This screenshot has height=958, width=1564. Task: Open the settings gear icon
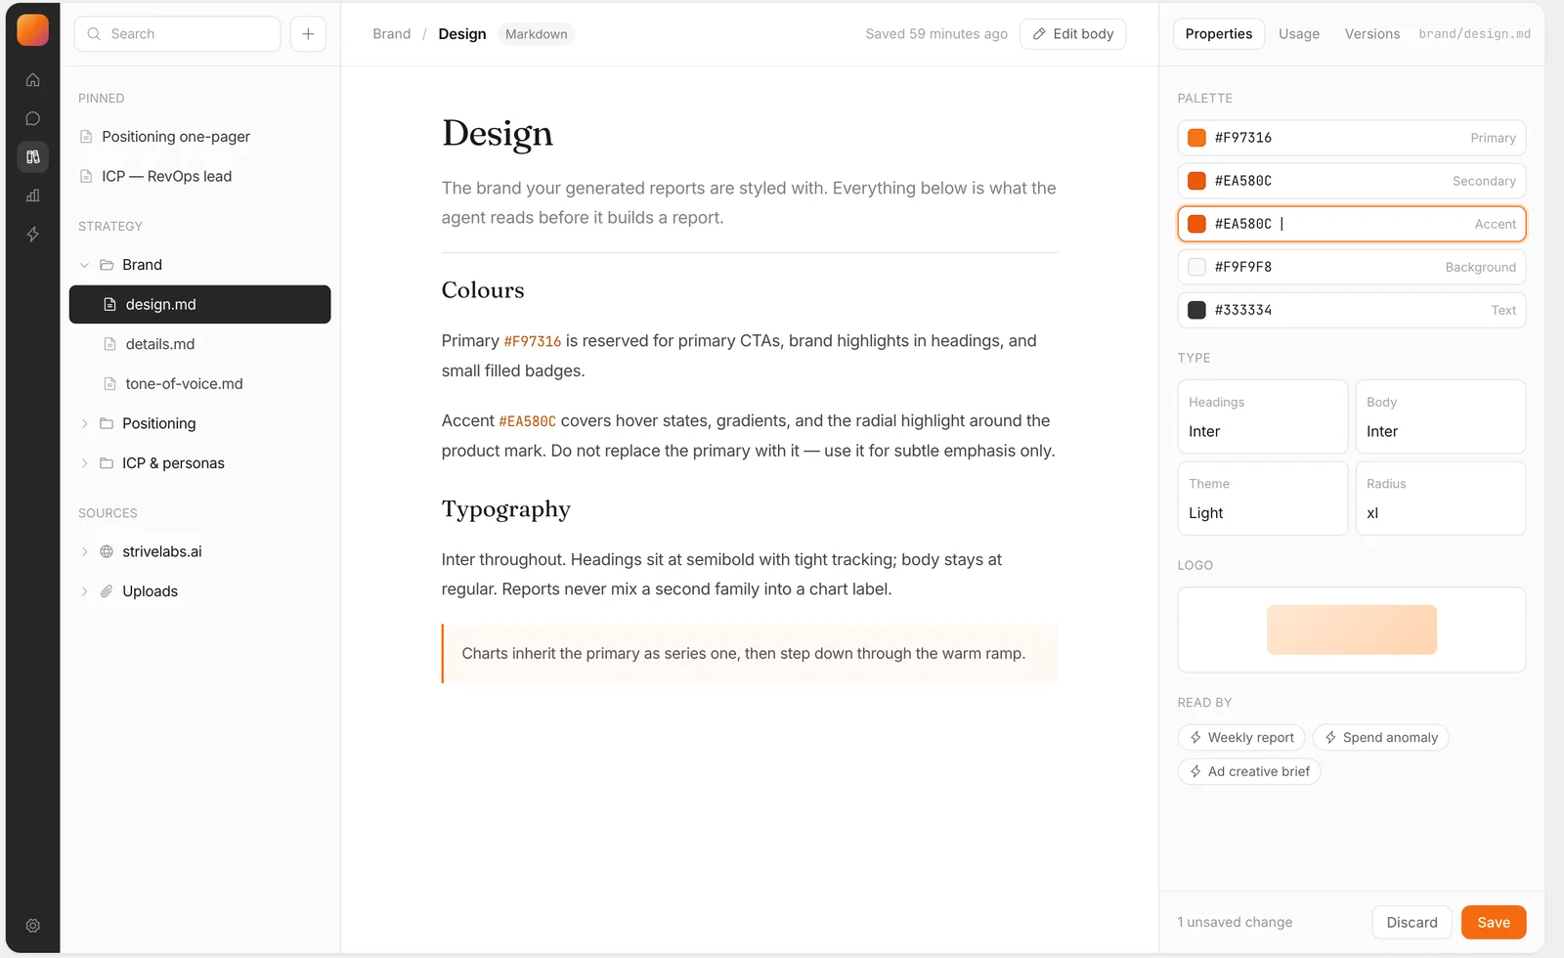click(x=32, y=926)
